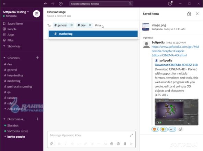Attach a file with the paperclip icon
The image size is (203, 151).
125,144
